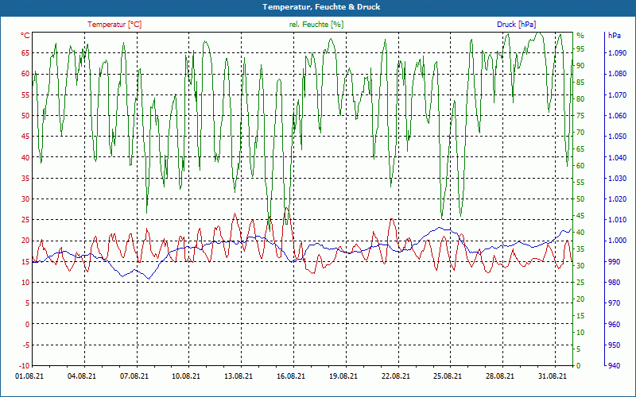Click the green 'rel. Feuchte [%]' legend label
636x397 pixels.
316,25
